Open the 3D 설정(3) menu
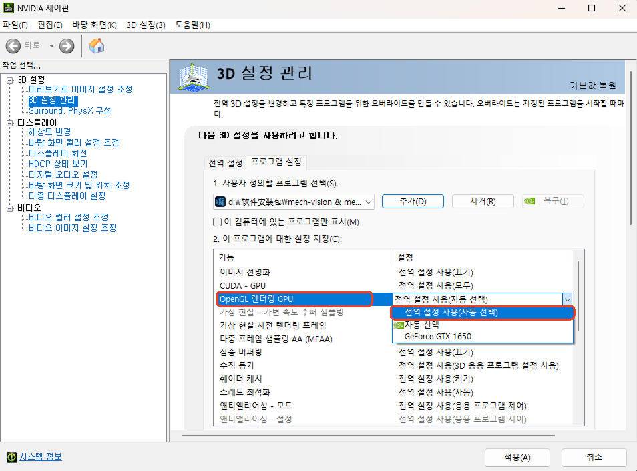The image size is (637, 471). click(x=146, y=25)
